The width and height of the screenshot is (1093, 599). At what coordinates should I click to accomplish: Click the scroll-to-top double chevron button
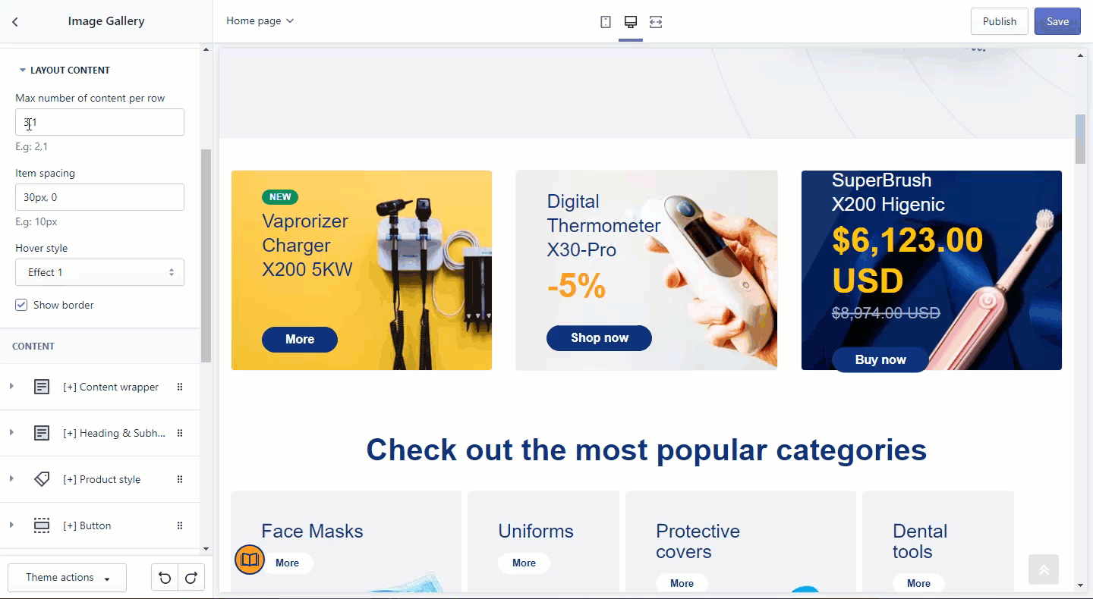1044,569
